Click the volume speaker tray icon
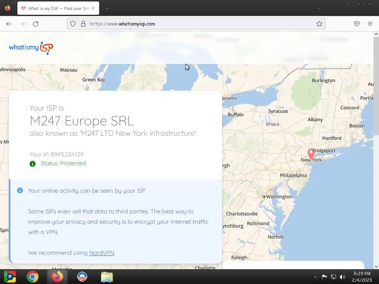Viewport: 379px width, 284px height. 342,277
